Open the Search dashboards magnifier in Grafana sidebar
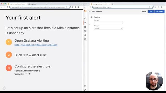The width and height of the screenshot is (166, 93). [85, 18]
